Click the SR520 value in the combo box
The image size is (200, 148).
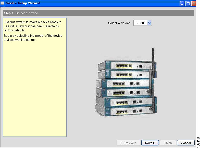click(139, 23)
